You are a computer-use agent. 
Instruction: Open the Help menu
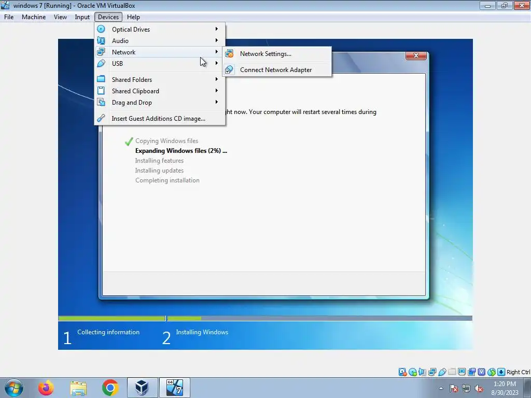(x=133, y=17)
